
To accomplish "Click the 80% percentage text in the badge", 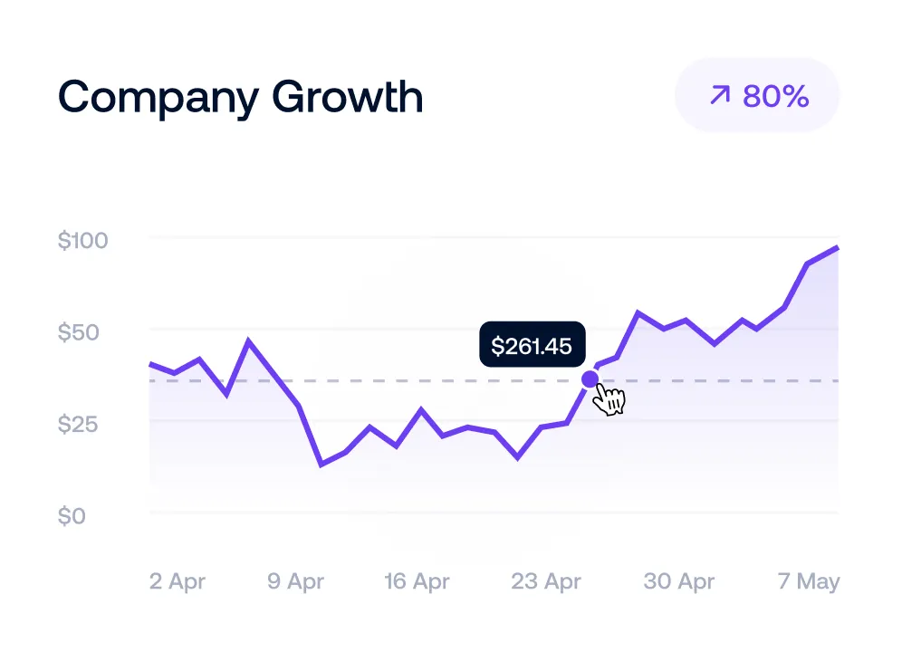I will 775,96.
